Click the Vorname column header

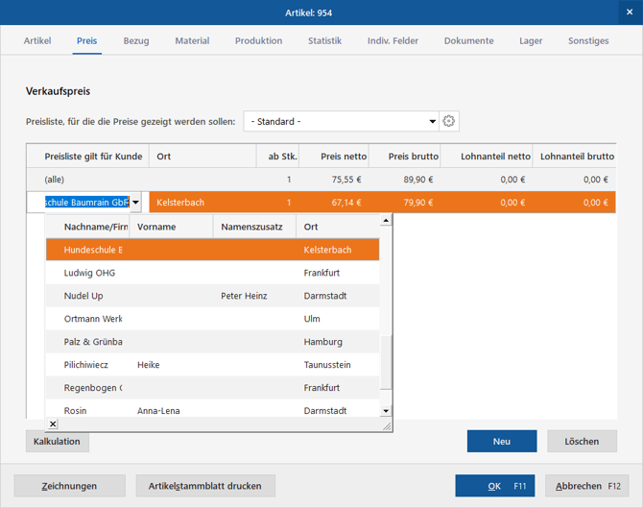coord(171,227)
